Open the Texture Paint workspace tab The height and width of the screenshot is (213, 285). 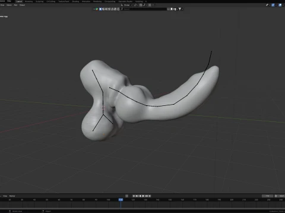point(64,1)
